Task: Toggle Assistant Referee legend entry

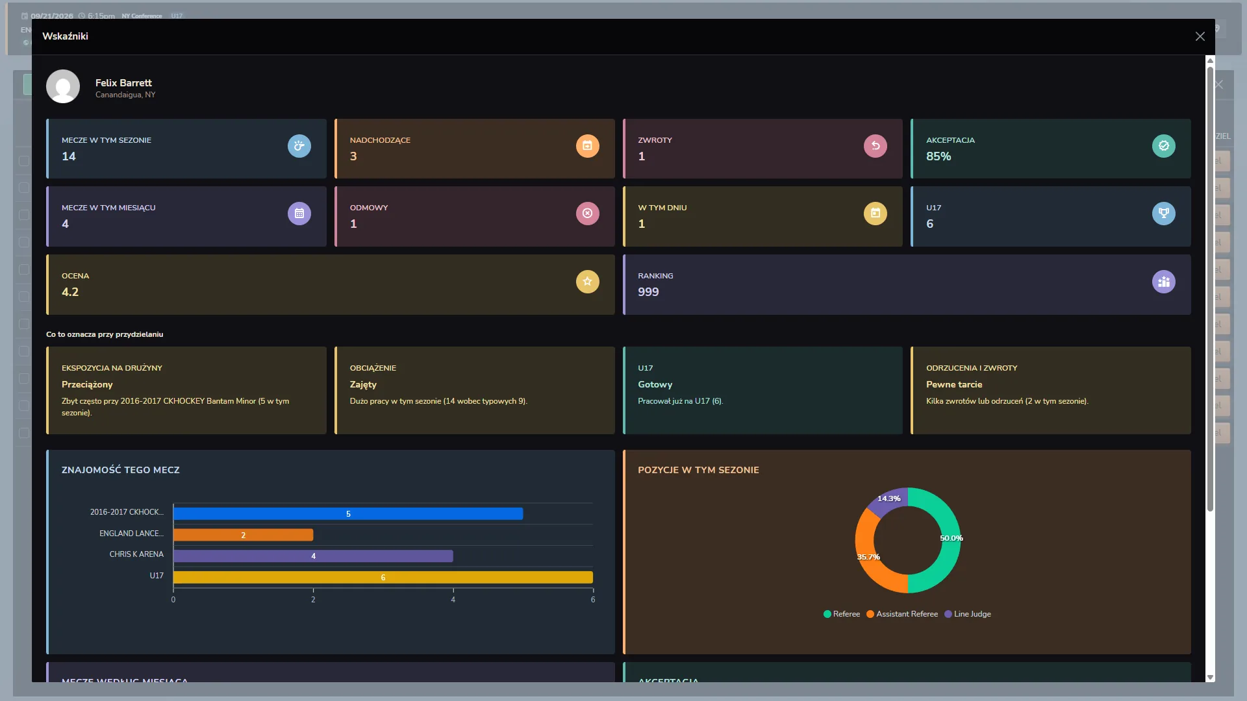Action: click(901, 614)
